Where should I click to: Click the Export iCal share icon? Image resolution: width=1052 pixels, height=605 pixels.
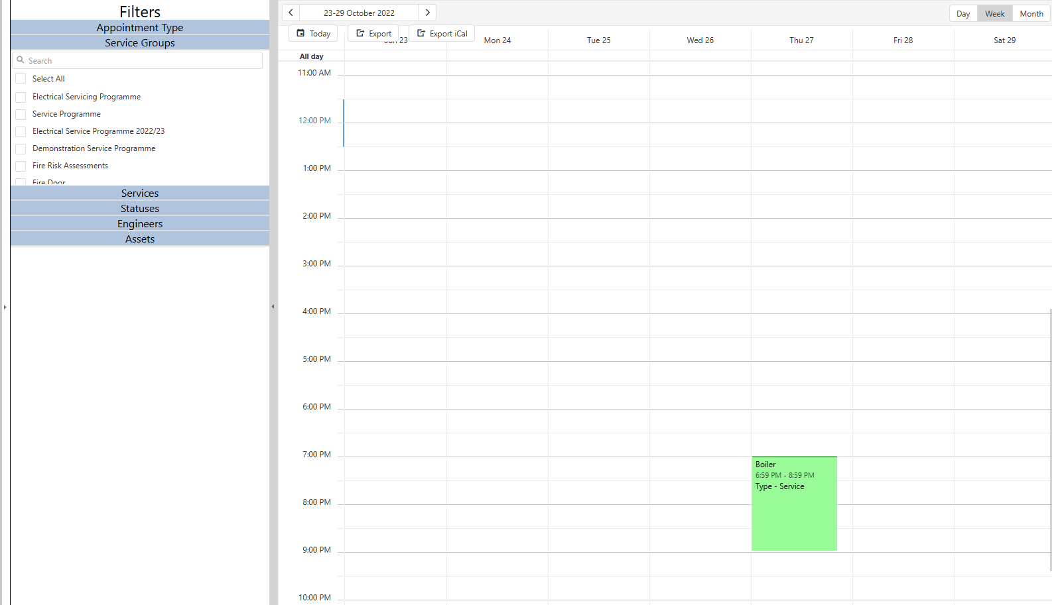pos(421,33)
